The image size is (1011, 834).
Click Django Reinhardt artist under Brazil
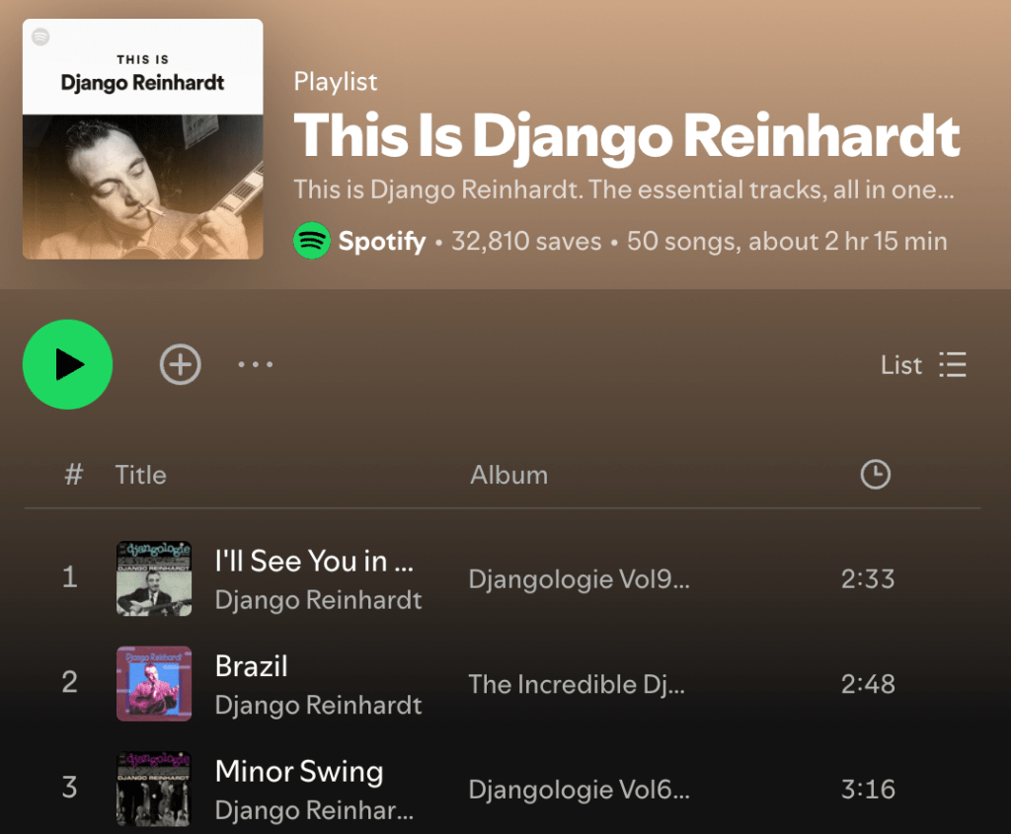coord(319,705)
